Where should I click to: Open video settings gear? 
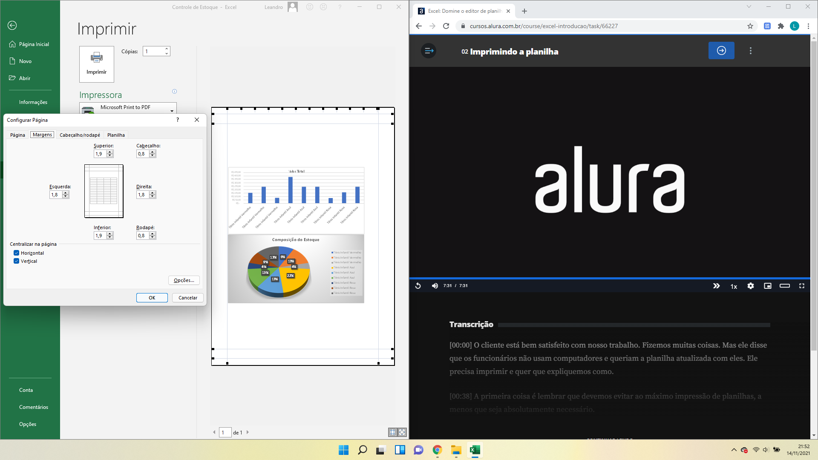(751, 286)
